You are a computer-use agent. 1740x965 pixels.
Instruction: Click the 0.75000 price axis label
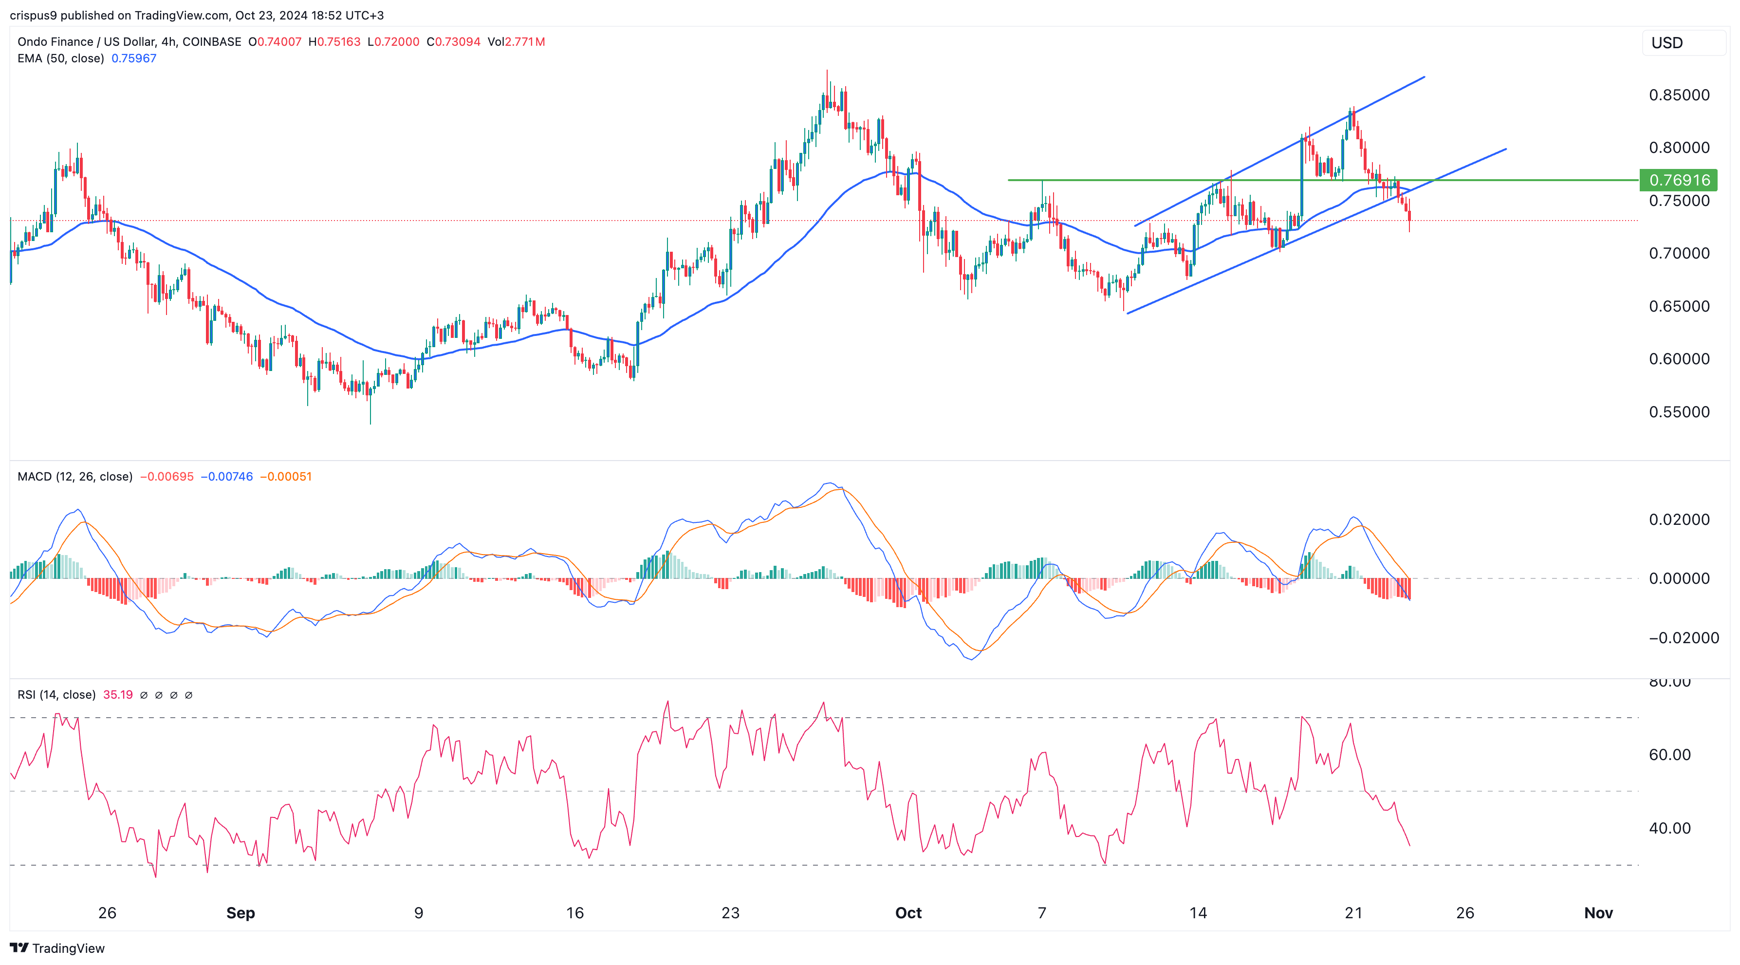coord(1679,201)
